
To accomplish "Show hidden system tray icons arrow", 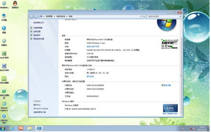I will 187,128.
